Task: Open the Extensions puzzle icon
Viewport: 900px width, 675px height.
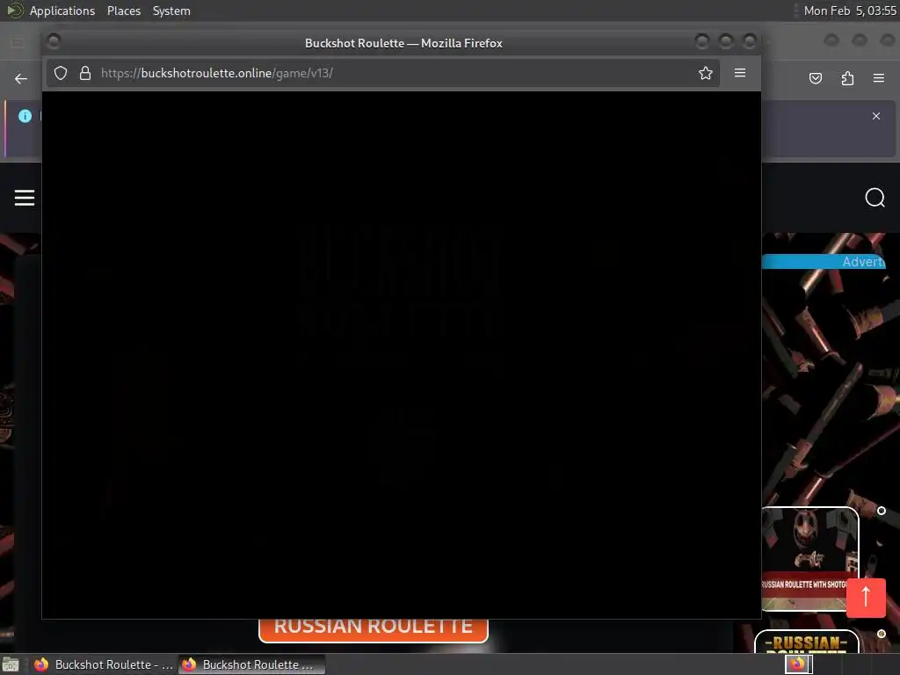Action: [x=847, y=78]
